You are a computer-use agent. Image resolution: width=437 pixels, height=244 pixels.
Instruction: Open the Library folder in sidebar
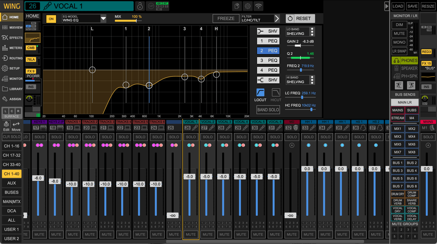[x=11, y=89]
